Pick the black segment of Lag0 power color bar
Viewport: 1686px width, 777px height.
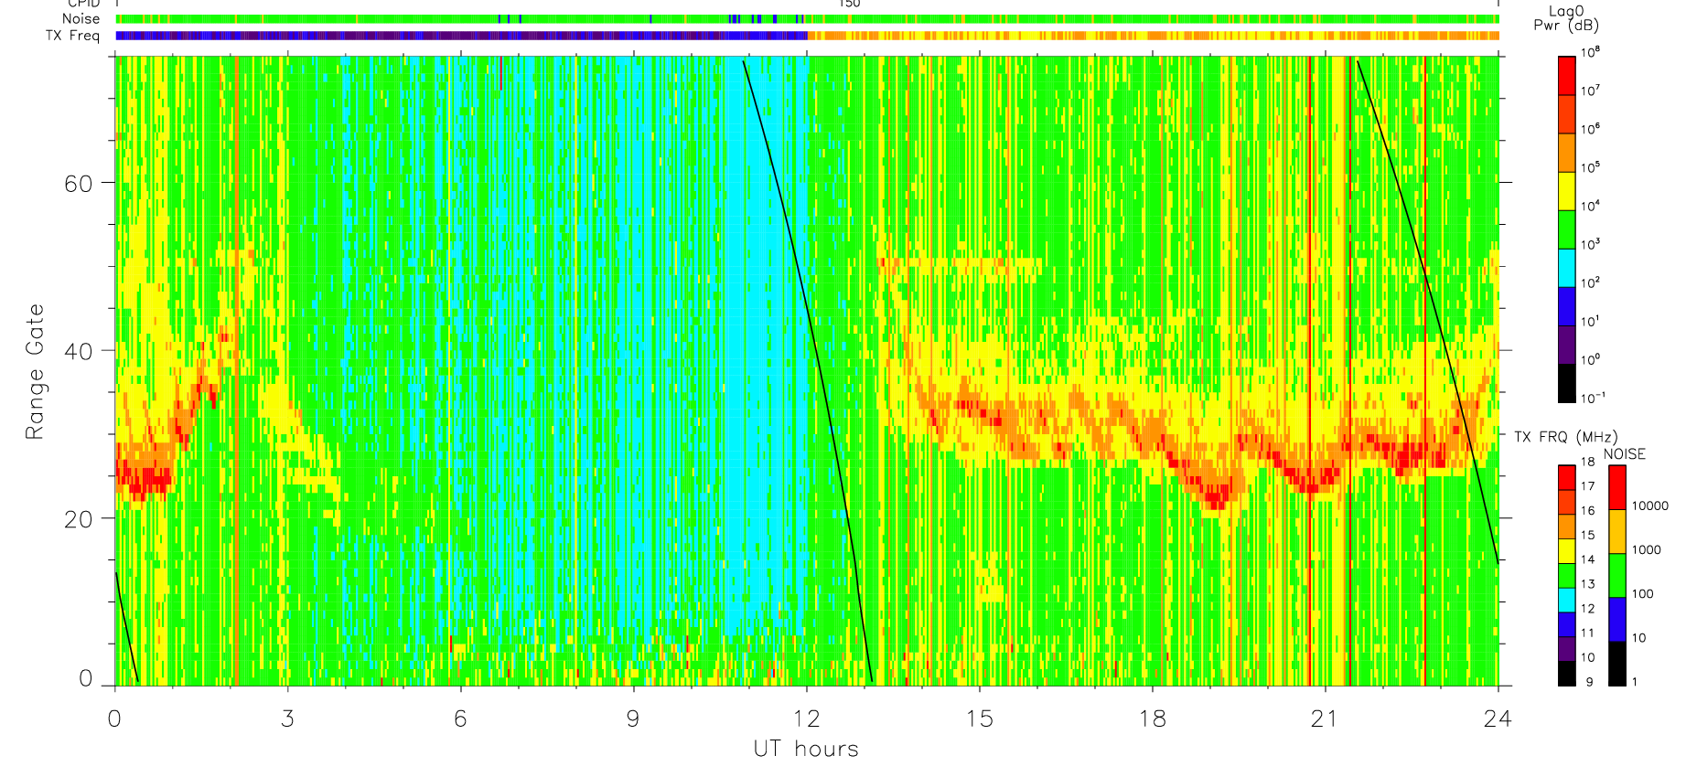[1566, 383]
